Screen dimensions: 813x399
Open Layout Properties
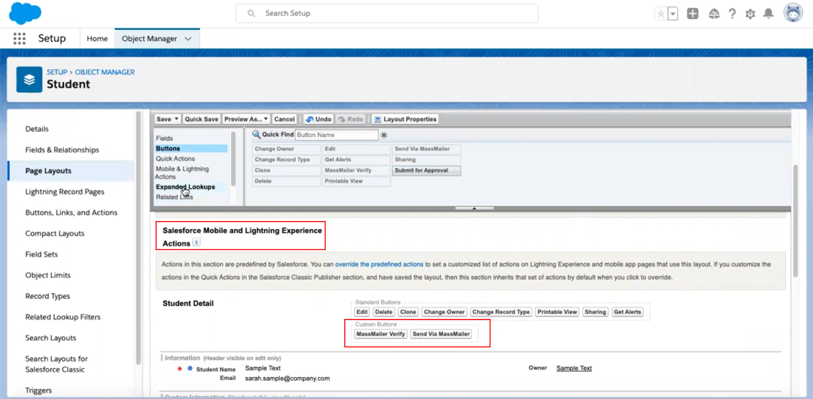pos(405,119)
